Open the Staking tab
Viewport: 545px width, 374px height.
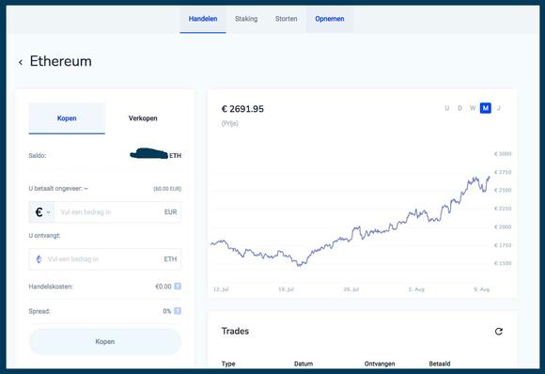[x=246, y=19]
